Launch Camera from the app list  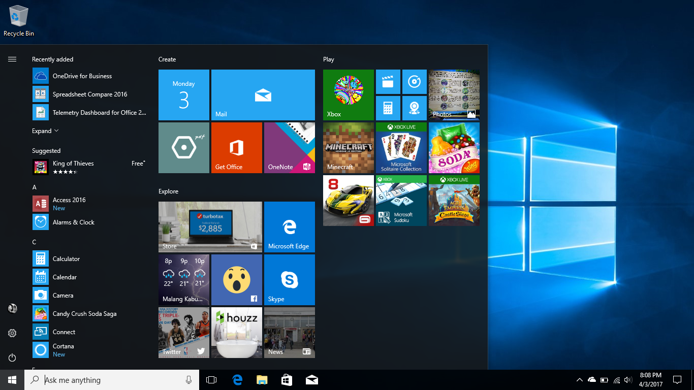click(90, 296)
